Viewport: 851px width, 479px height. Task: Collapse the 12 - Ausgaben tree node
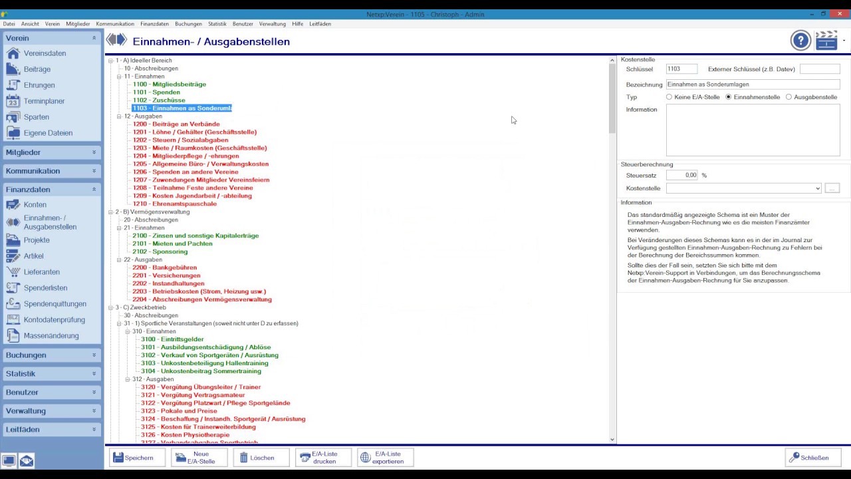click(x=120, y=116)
